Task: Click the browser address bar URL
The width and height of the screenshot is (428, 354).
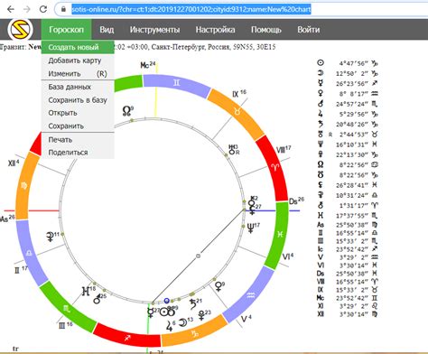Action: point(191,9)
